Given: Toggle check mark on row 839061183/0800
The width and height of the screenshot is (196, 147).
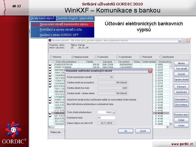Looking at the screenshot, I should (x=50, y=68).
